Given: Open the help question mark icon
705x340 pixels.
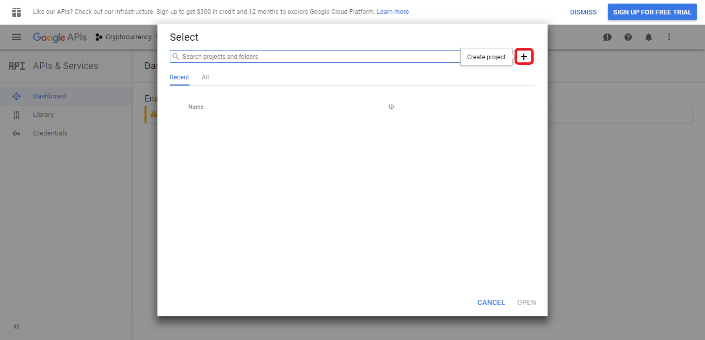Looking at the screenshot, I should pyautogui.click(x=628, y=37).
